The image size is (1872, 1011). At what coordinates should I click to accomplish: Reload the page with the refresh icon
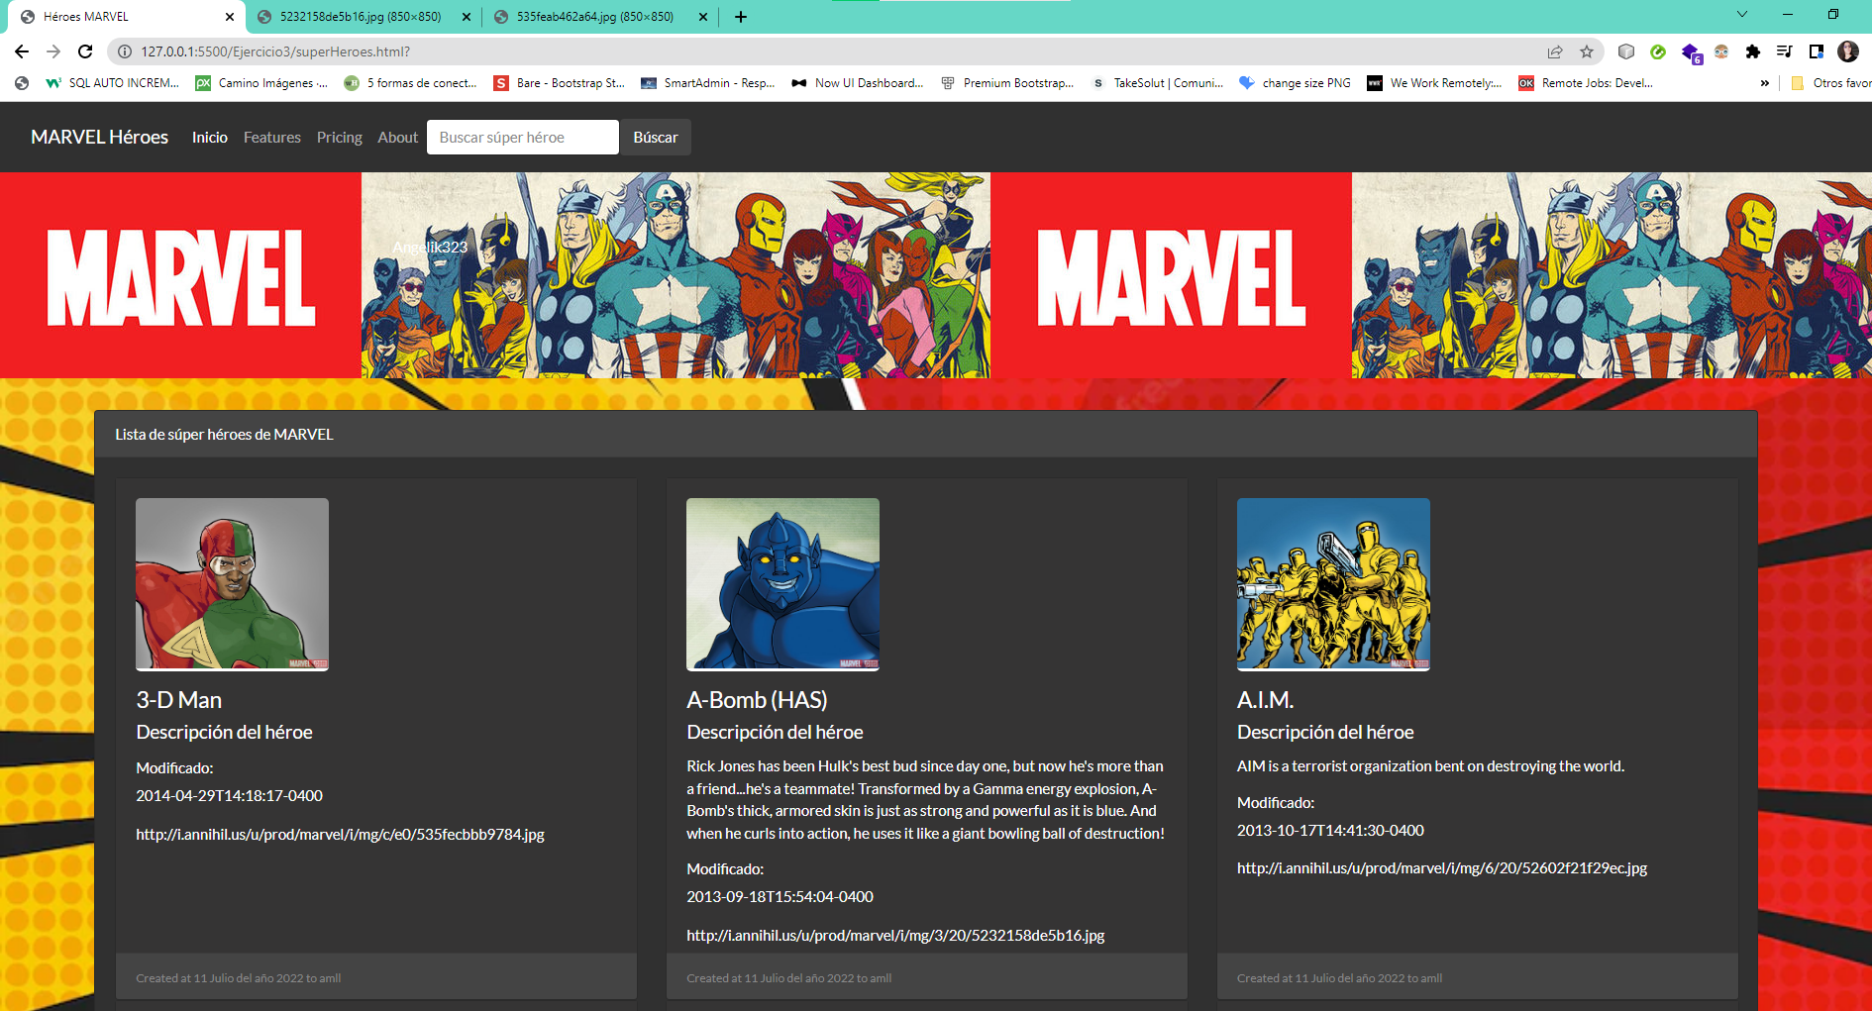[x=85, y=51]
